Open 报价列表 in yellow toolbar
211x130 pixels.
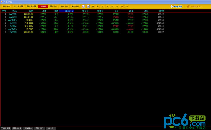coord(6,6)
